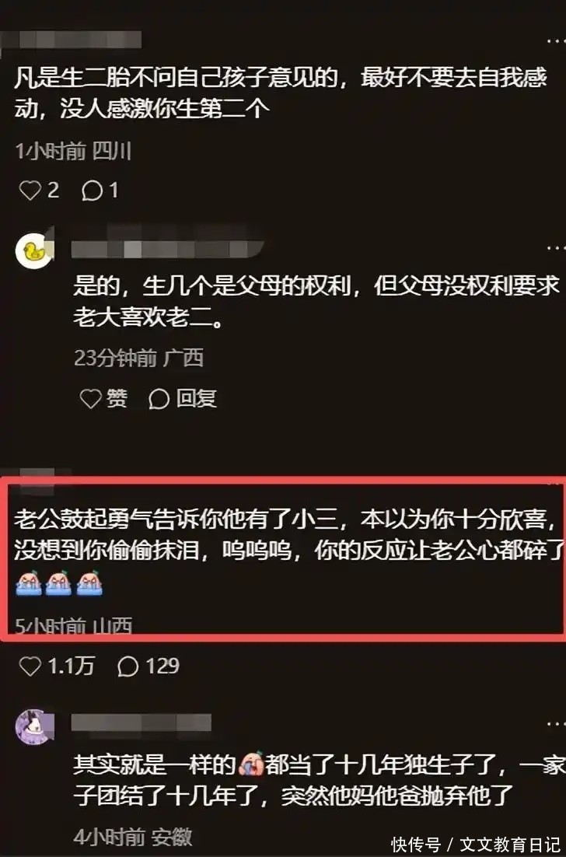The image size is (566, 857).
Task: Tap the 23分钟前 广西 timestamp
Action: click(138, 358)
